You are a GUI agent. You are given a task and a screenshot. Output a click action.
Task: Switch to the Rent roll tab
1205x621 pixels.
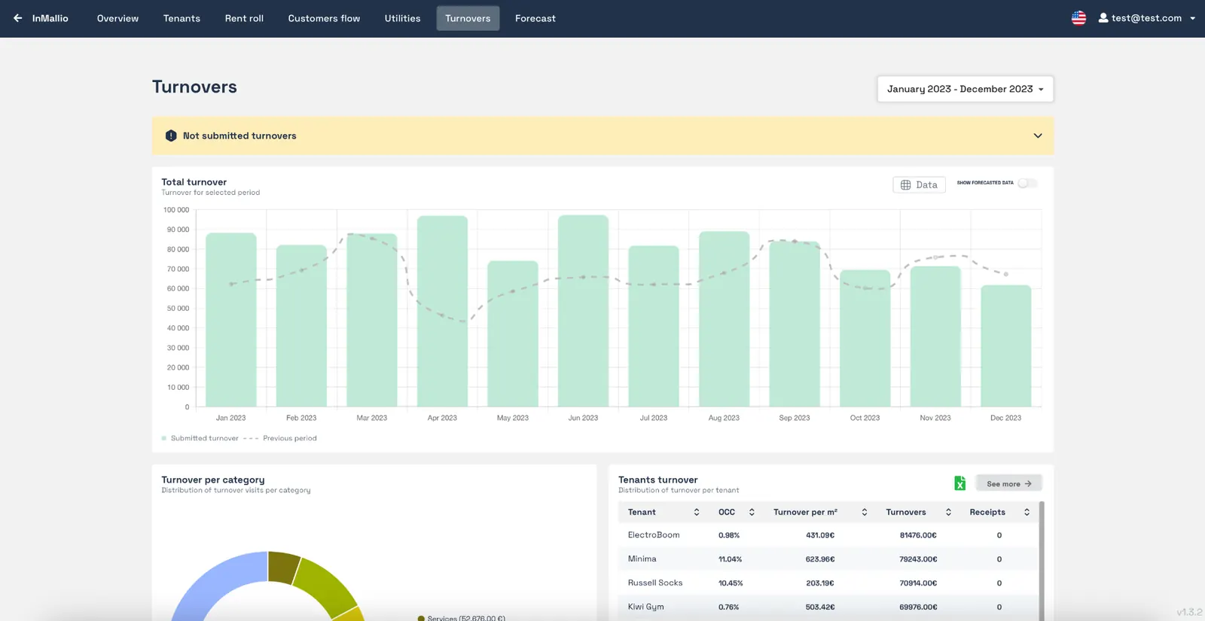[x=244, y=18]
